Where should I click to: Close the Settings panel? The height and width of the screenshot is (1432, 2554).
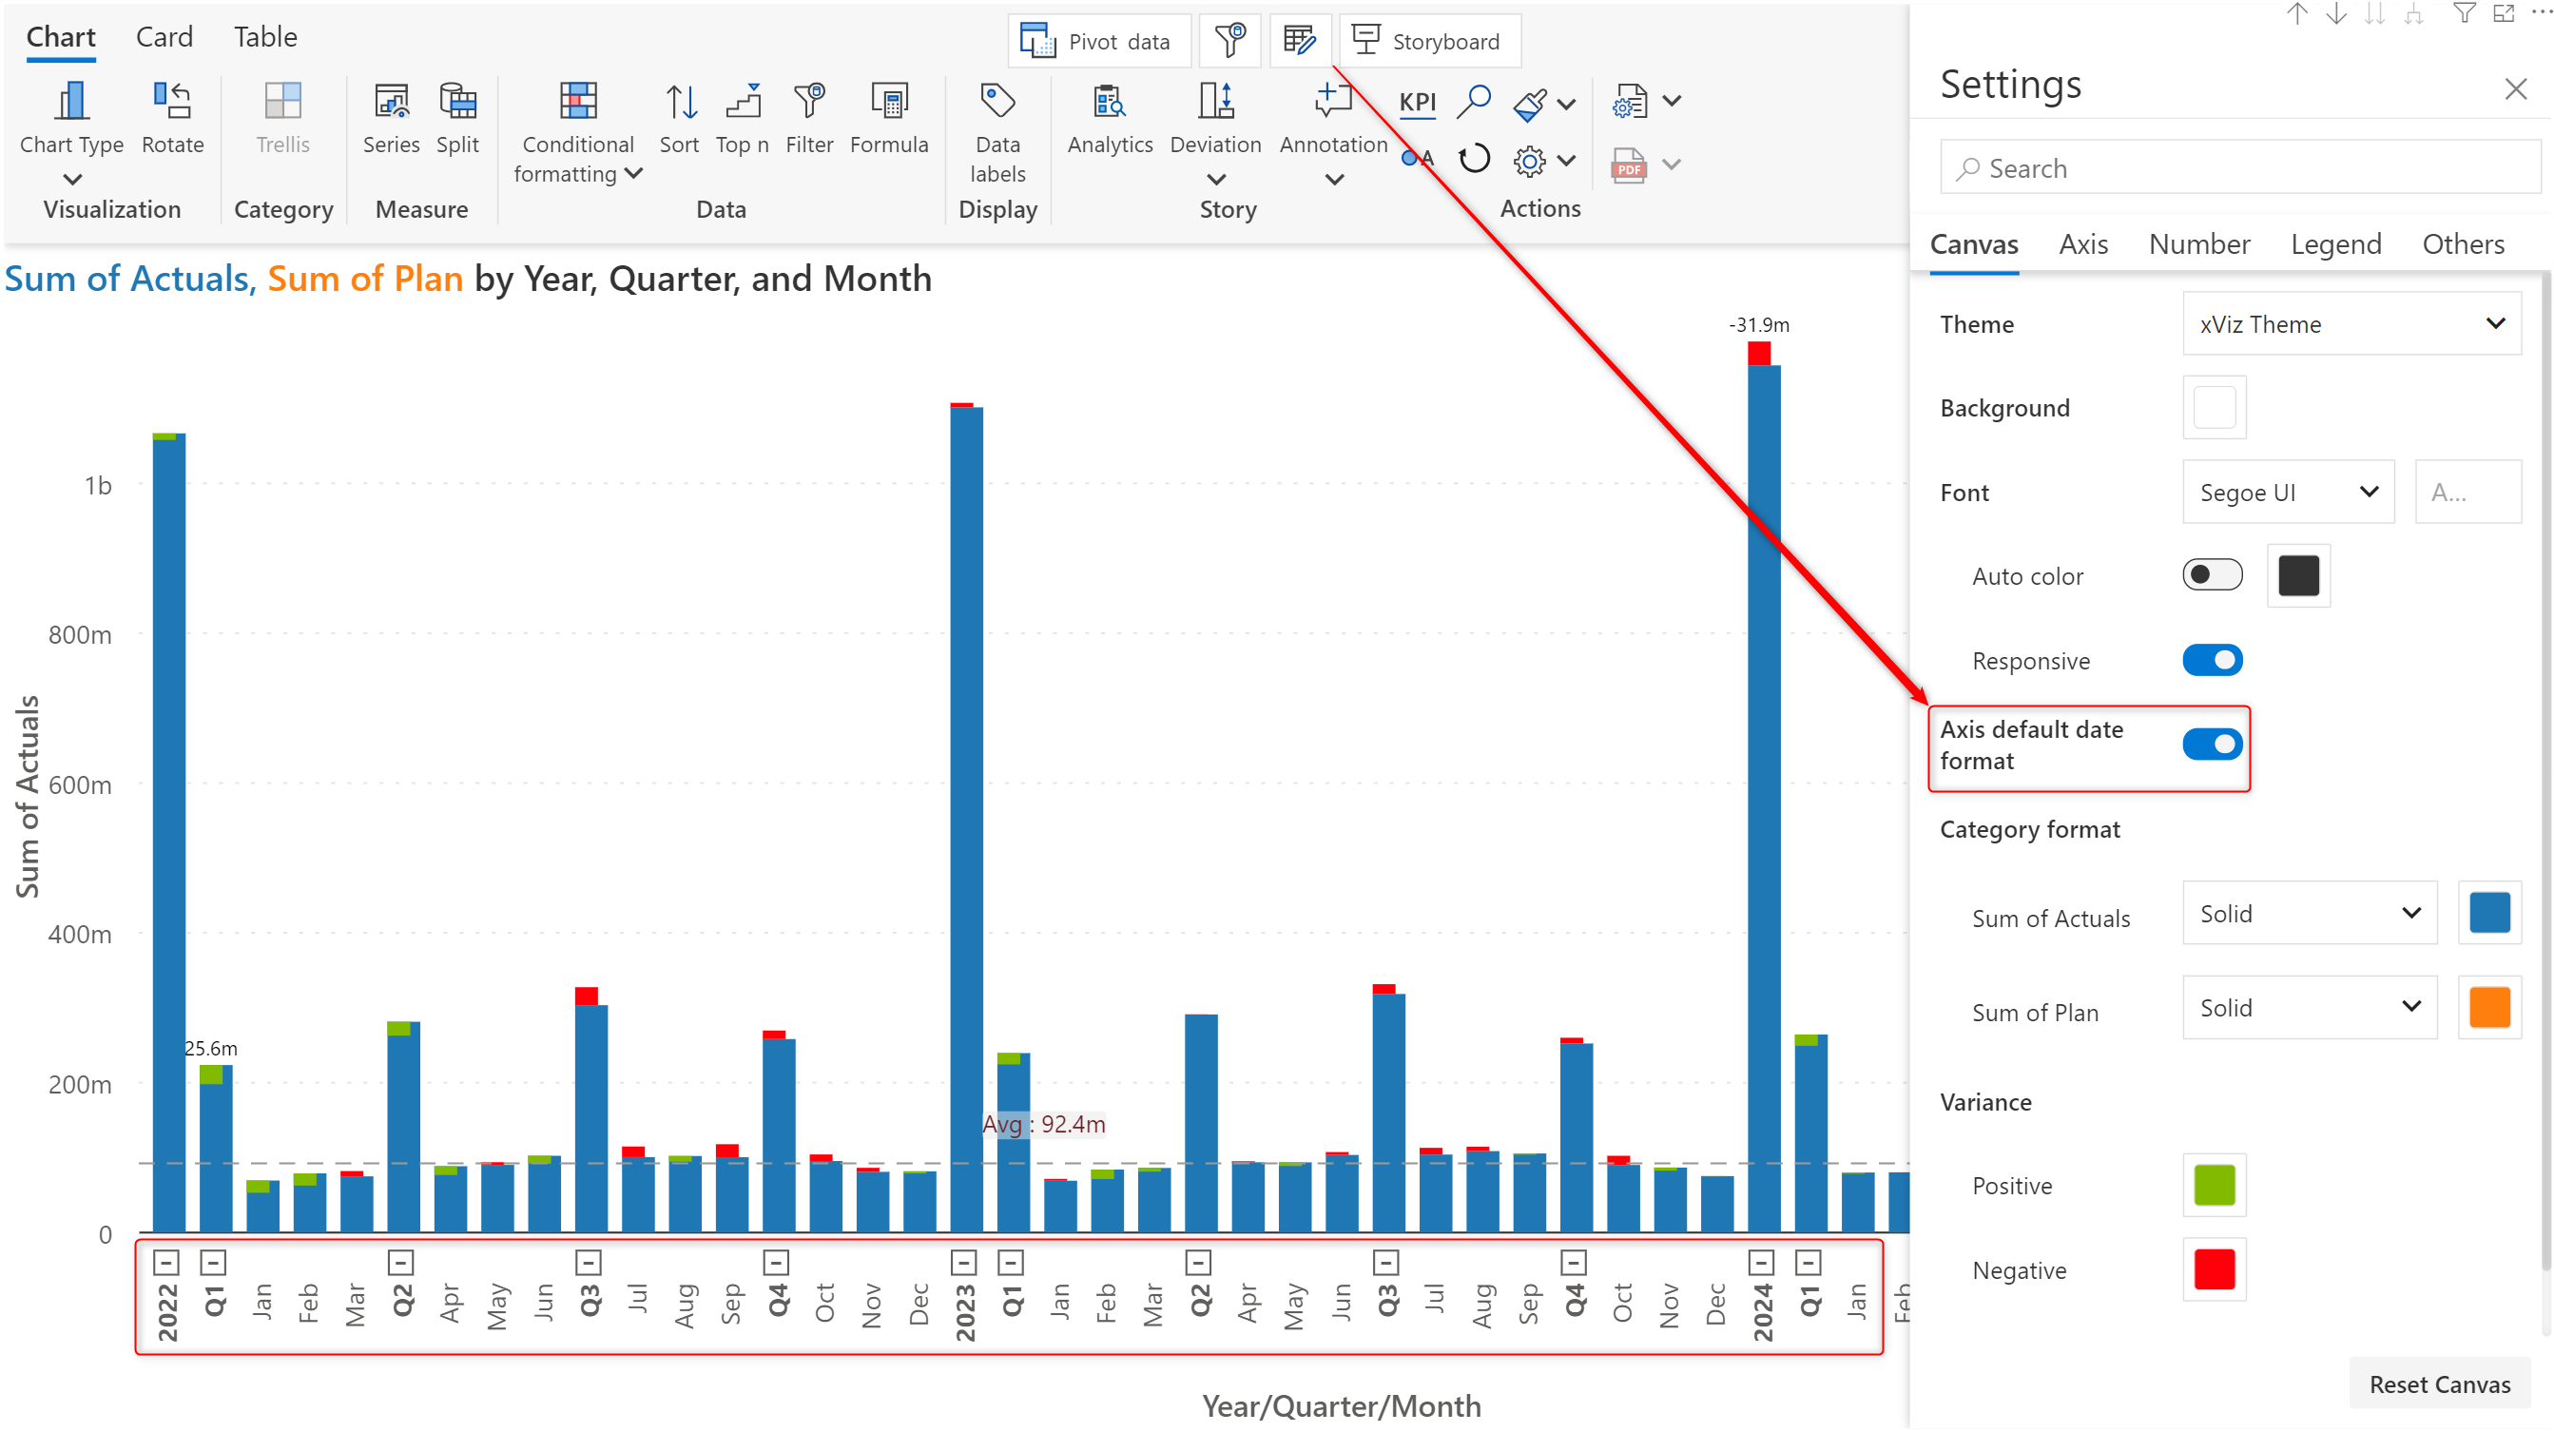(2514, 88)
